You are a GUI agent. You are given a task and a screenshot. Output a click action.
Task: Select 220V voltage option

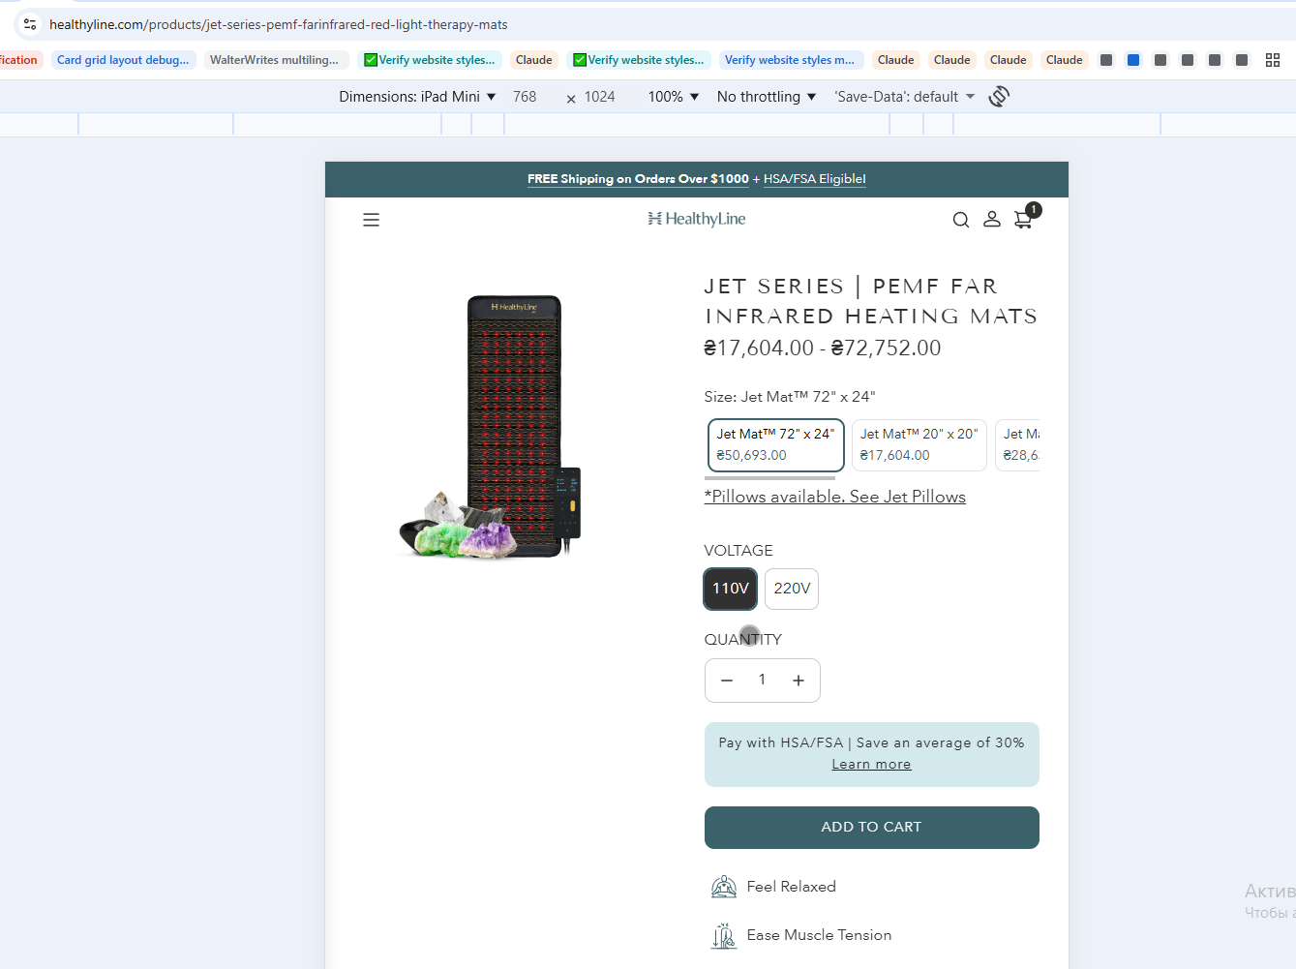point(792,589)
